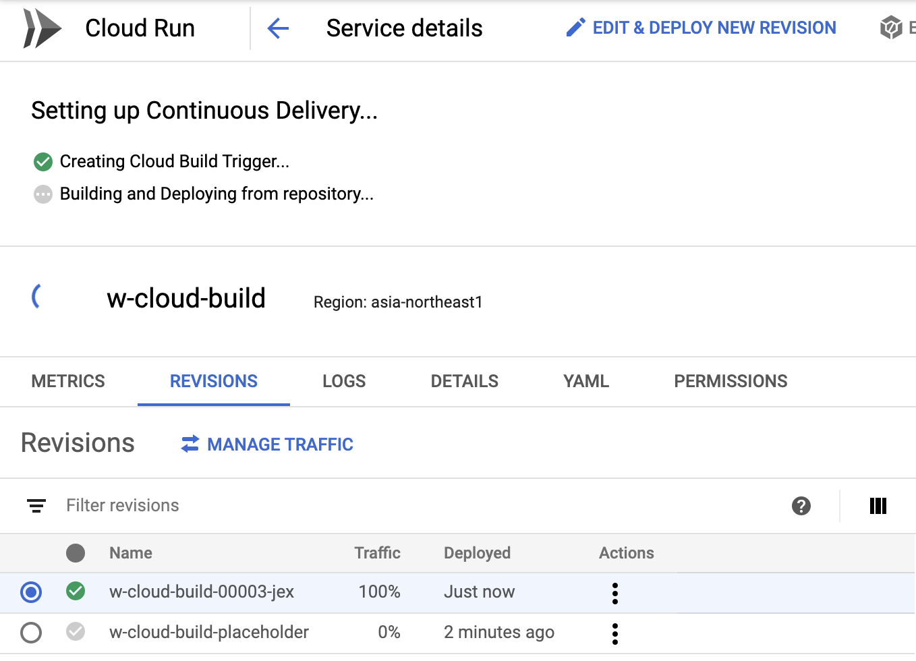Click the Cloud Run logo icon
This screenshot has height=661, width=916.
[42, 28]
